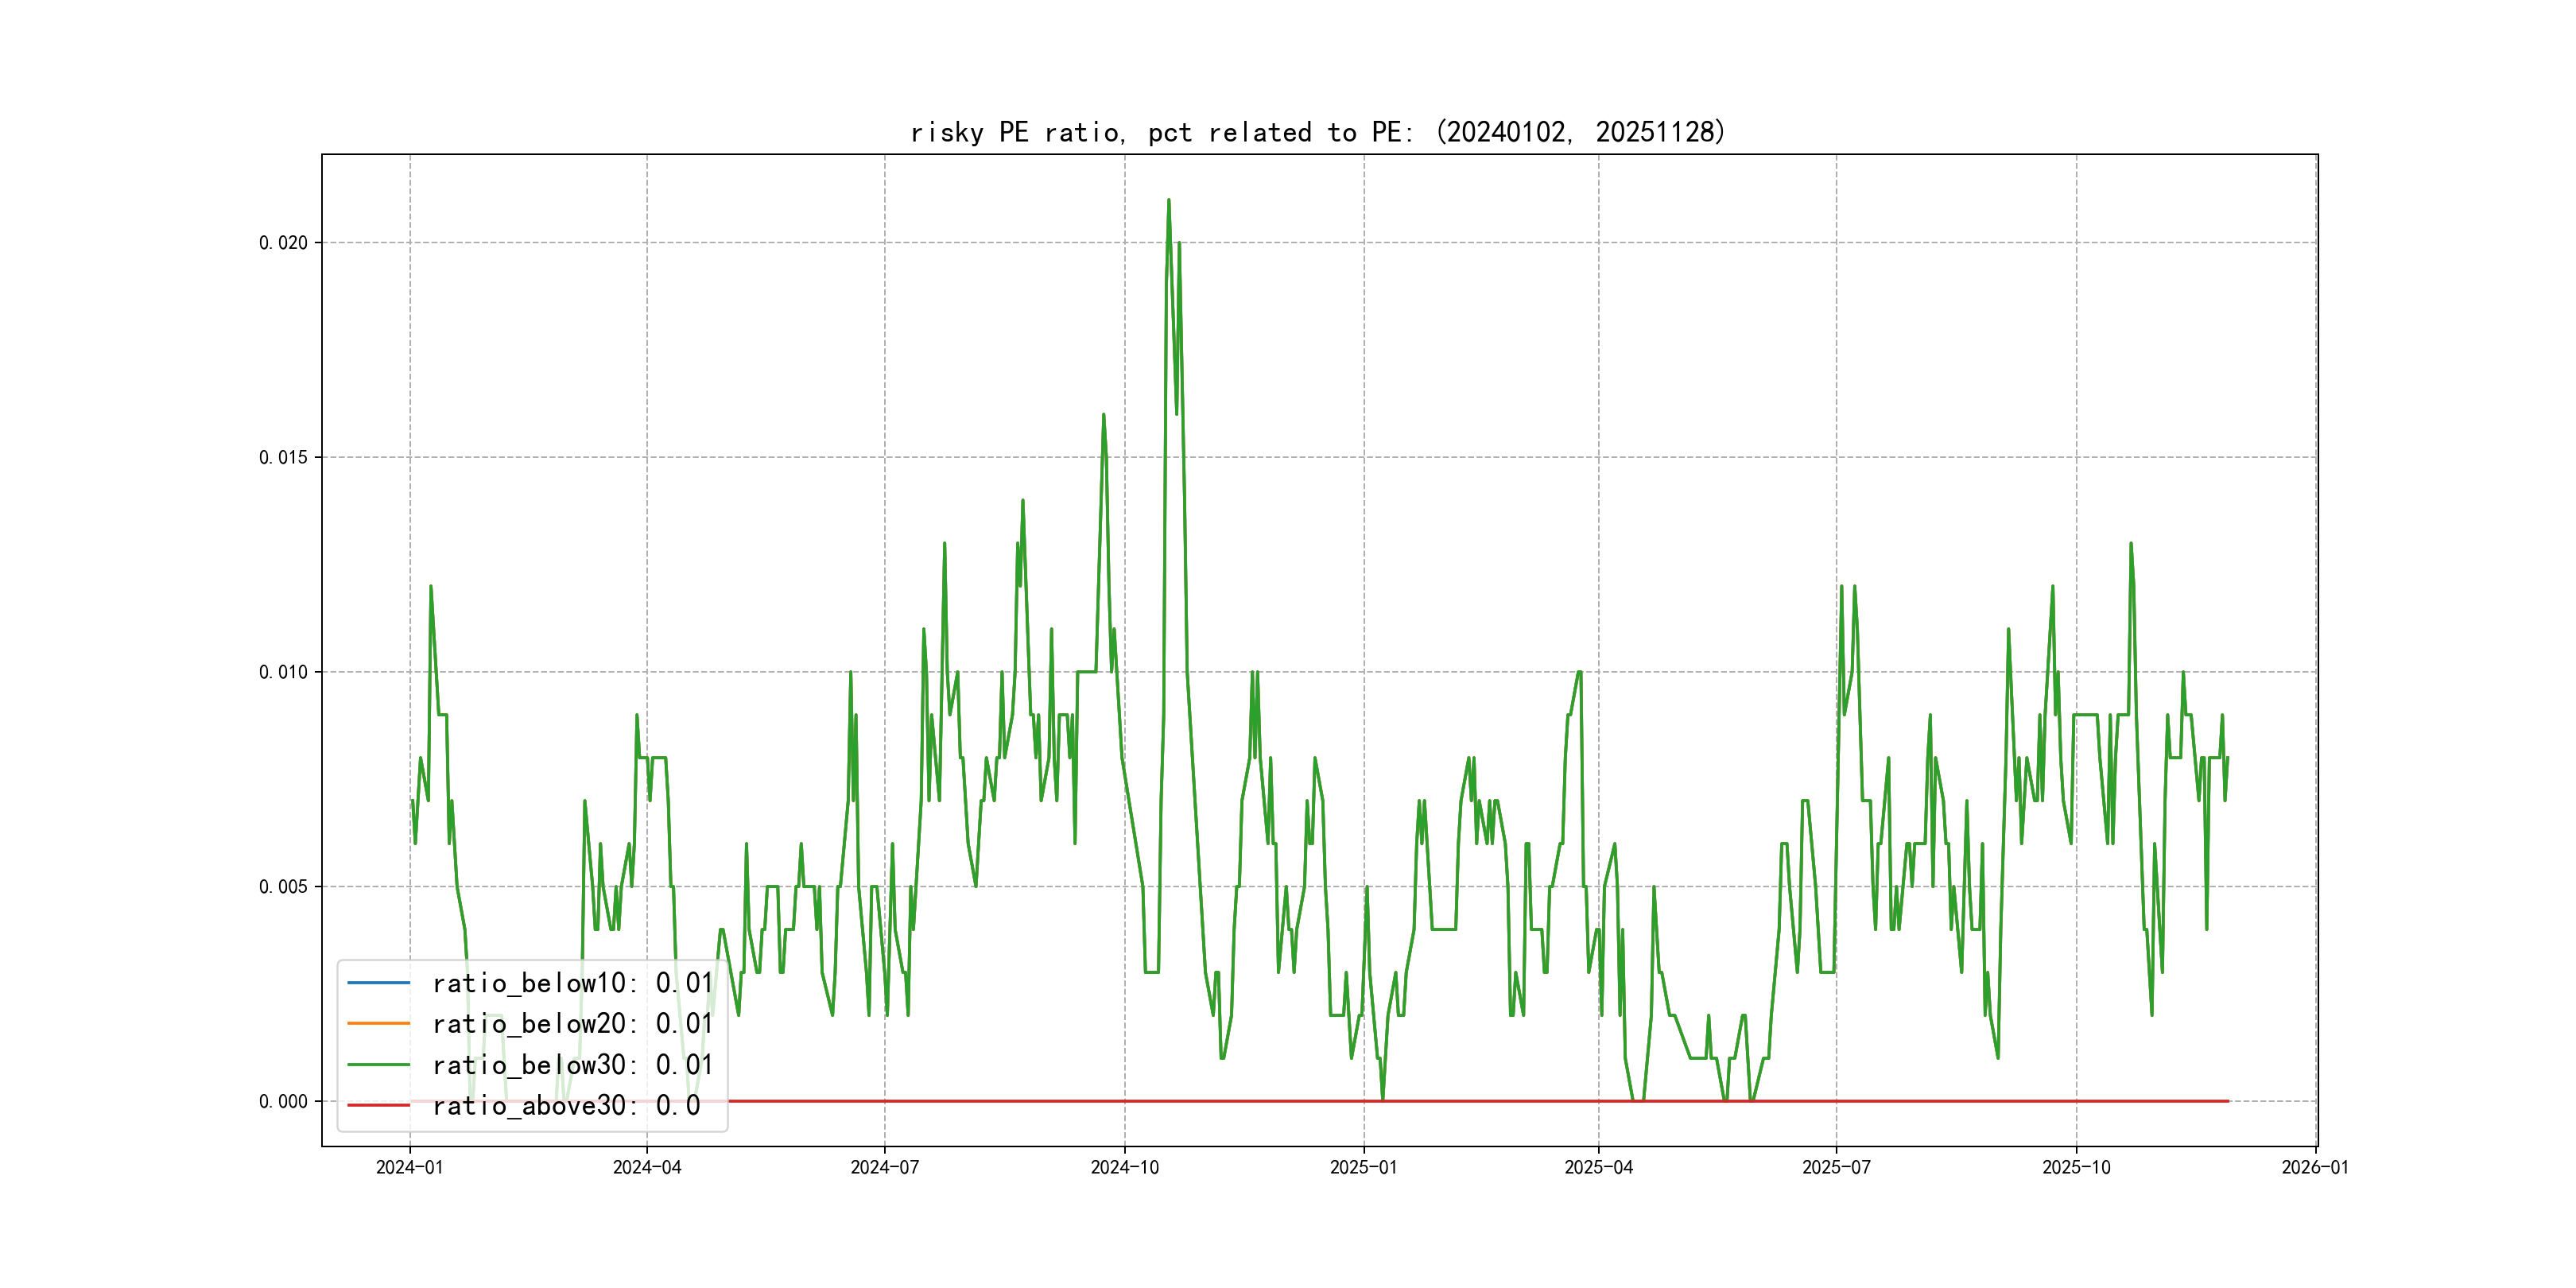Select the ratio_below10: 0.01 legend label
Screen dimensions: 2576x1288
pyautogui.click(x=572, y=983)
